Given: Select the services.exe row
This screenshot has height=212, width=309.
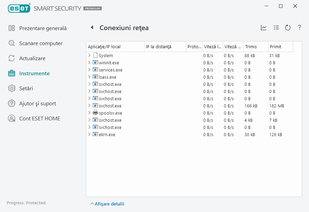Looking at the screenshot, I should click(110, 70).
